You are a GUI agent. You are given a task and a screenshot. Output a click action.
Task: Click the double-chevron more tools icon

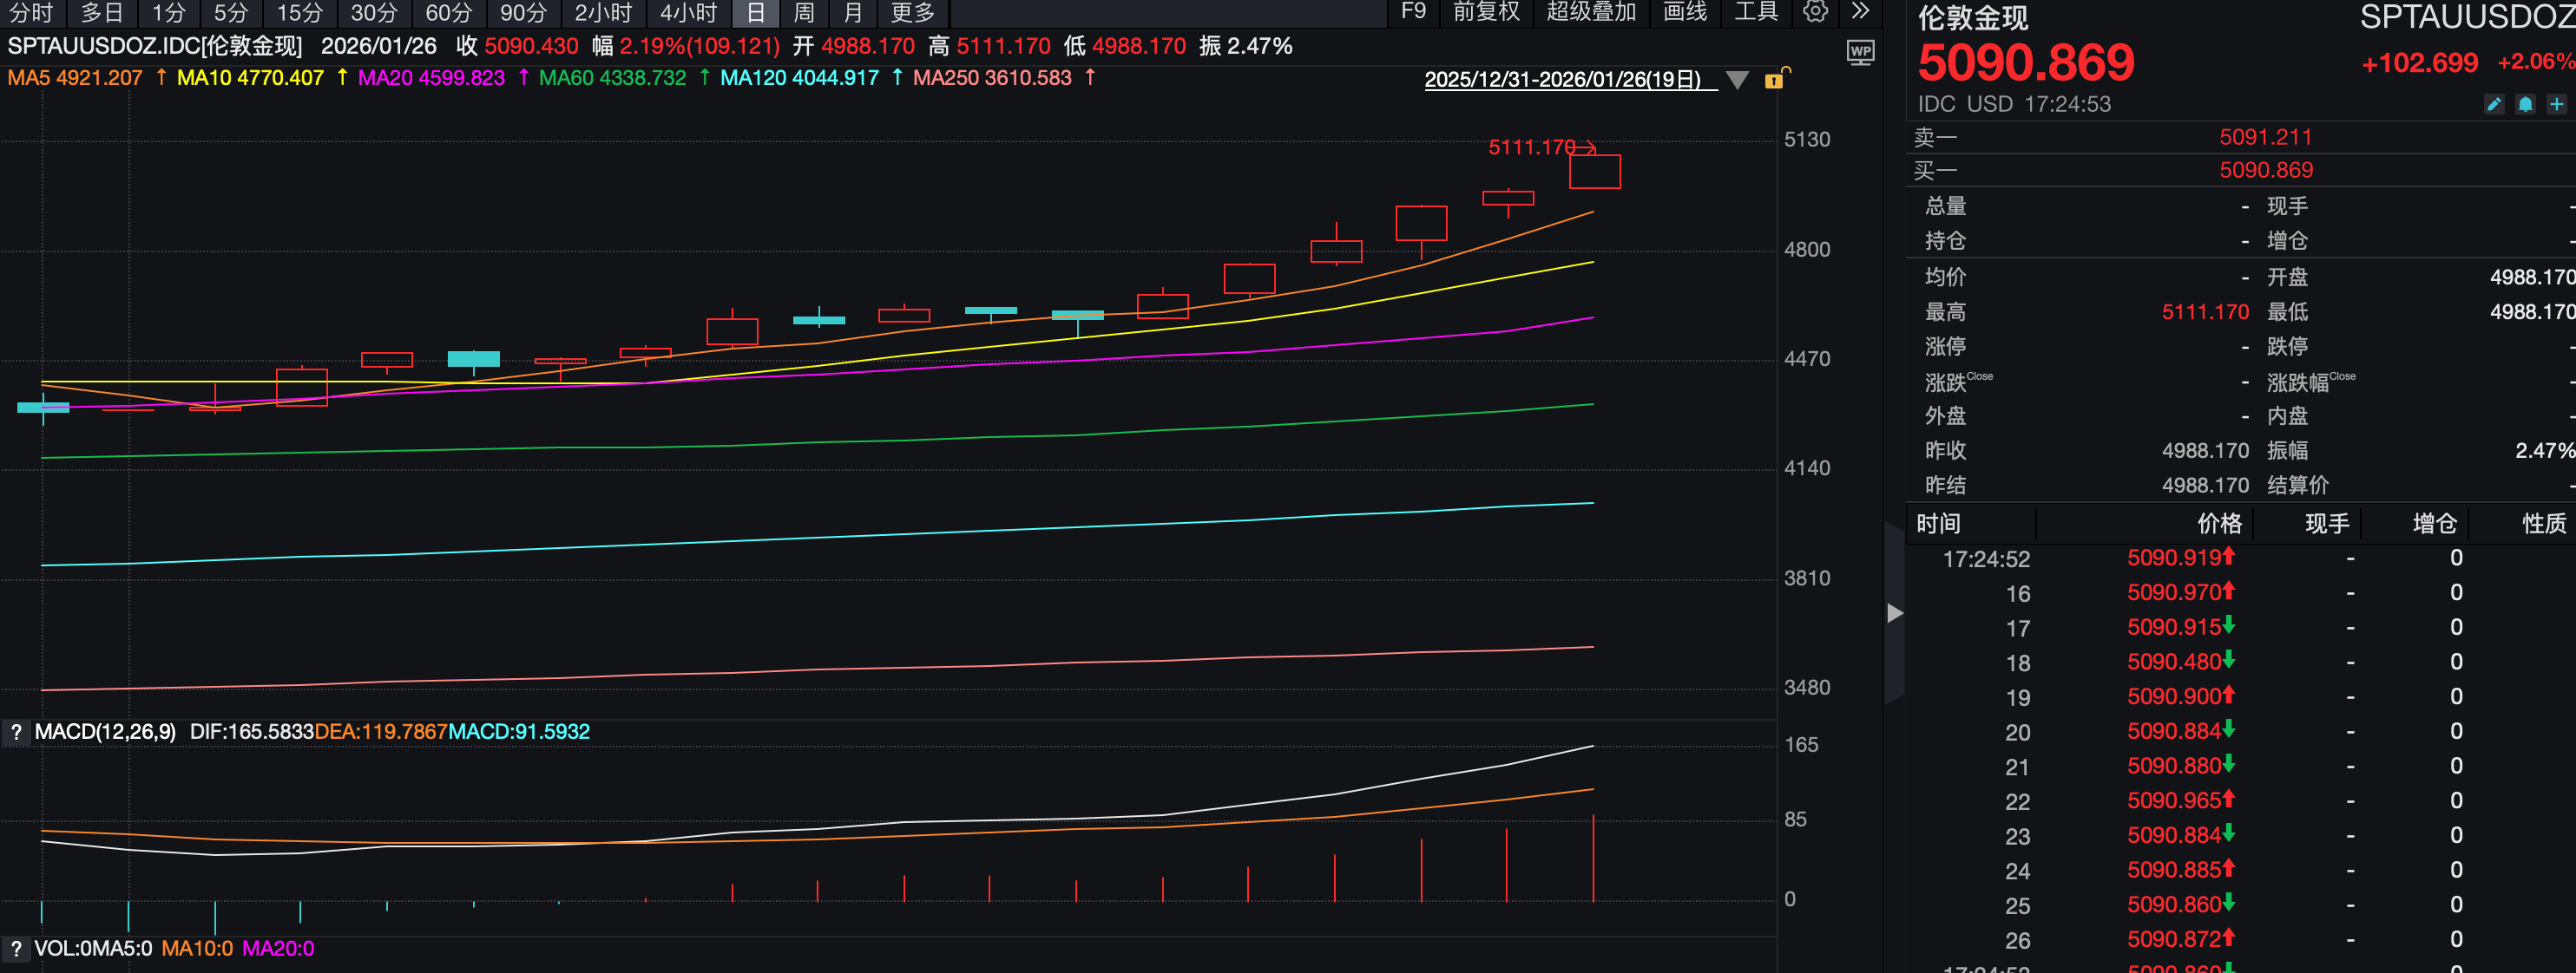click(1860, 12)
